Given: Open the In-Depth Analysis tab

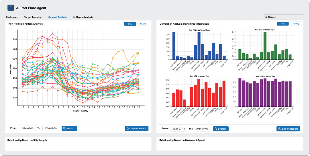Looking at the screenshot, I should tap(83, 17).
